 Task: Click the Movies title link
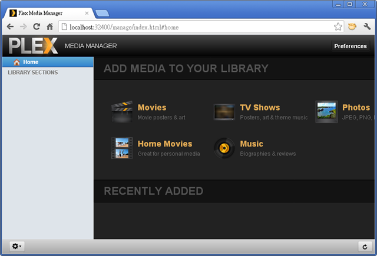(152, 107)
